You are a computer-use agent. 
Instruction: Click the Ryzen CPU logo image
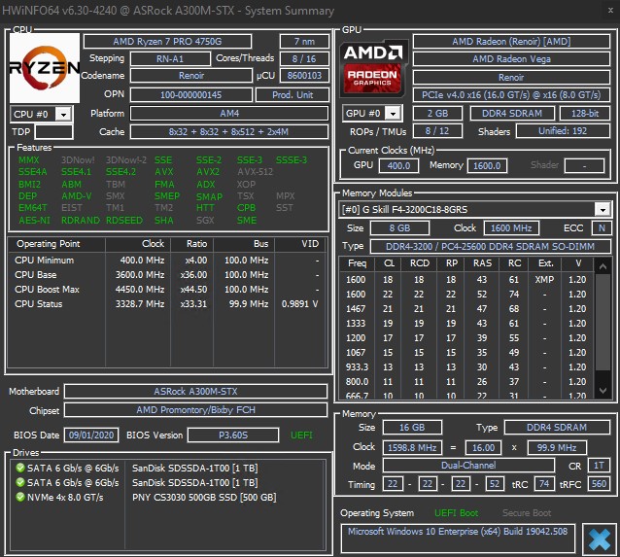click(x=45, y=68)
